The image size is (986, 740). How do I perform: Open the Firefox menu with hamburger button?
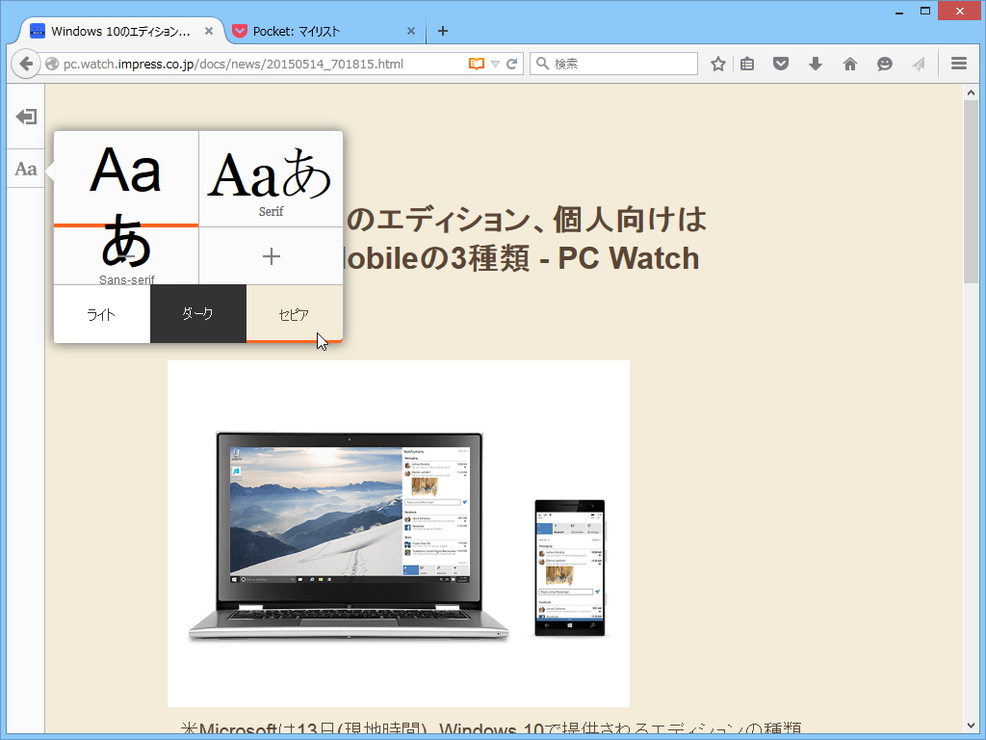pyautogui.click(x=959, y=63)
